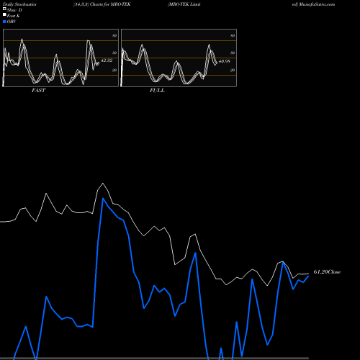
Task: Click the 80 axis label in FAST chart
Action: (114, 36)
